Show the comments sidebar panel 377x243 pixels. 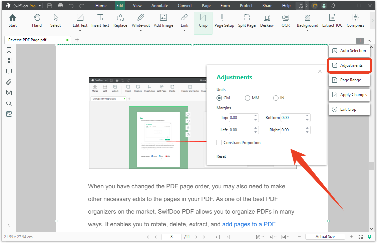point(9,71)
